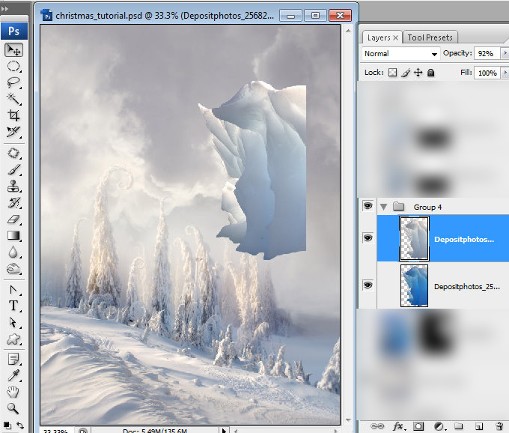Hide the blue Depositphotos_25 layer
509x433 pixels.
tap(368, 285)
